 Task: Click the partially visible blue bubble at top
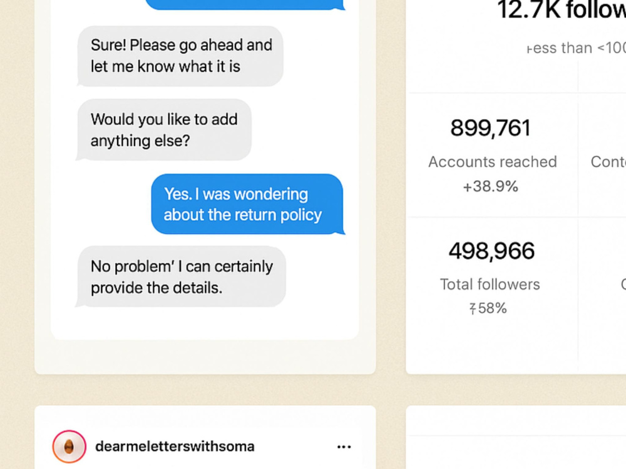coord(245,4)
